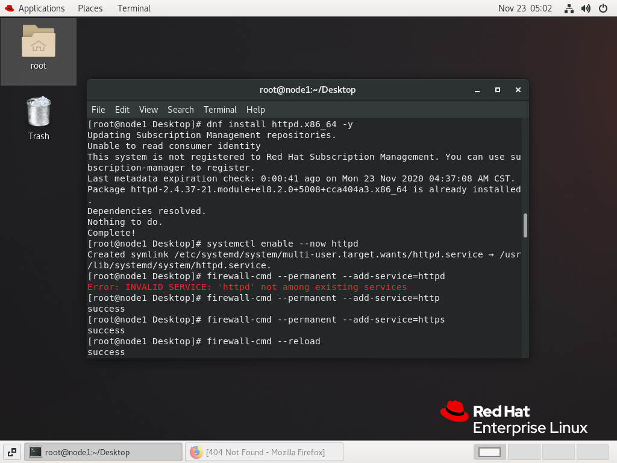Maximize the terminal window
Image resolution: width=617 pixels, height=463 pixels.
[497, 90]
